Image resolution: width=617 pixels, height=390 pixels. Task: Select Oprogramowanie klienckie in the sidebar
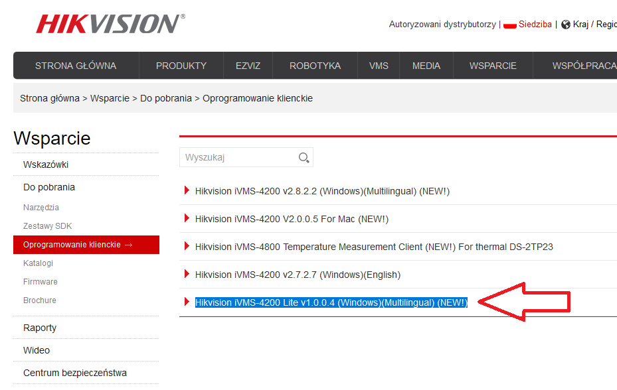86,245
